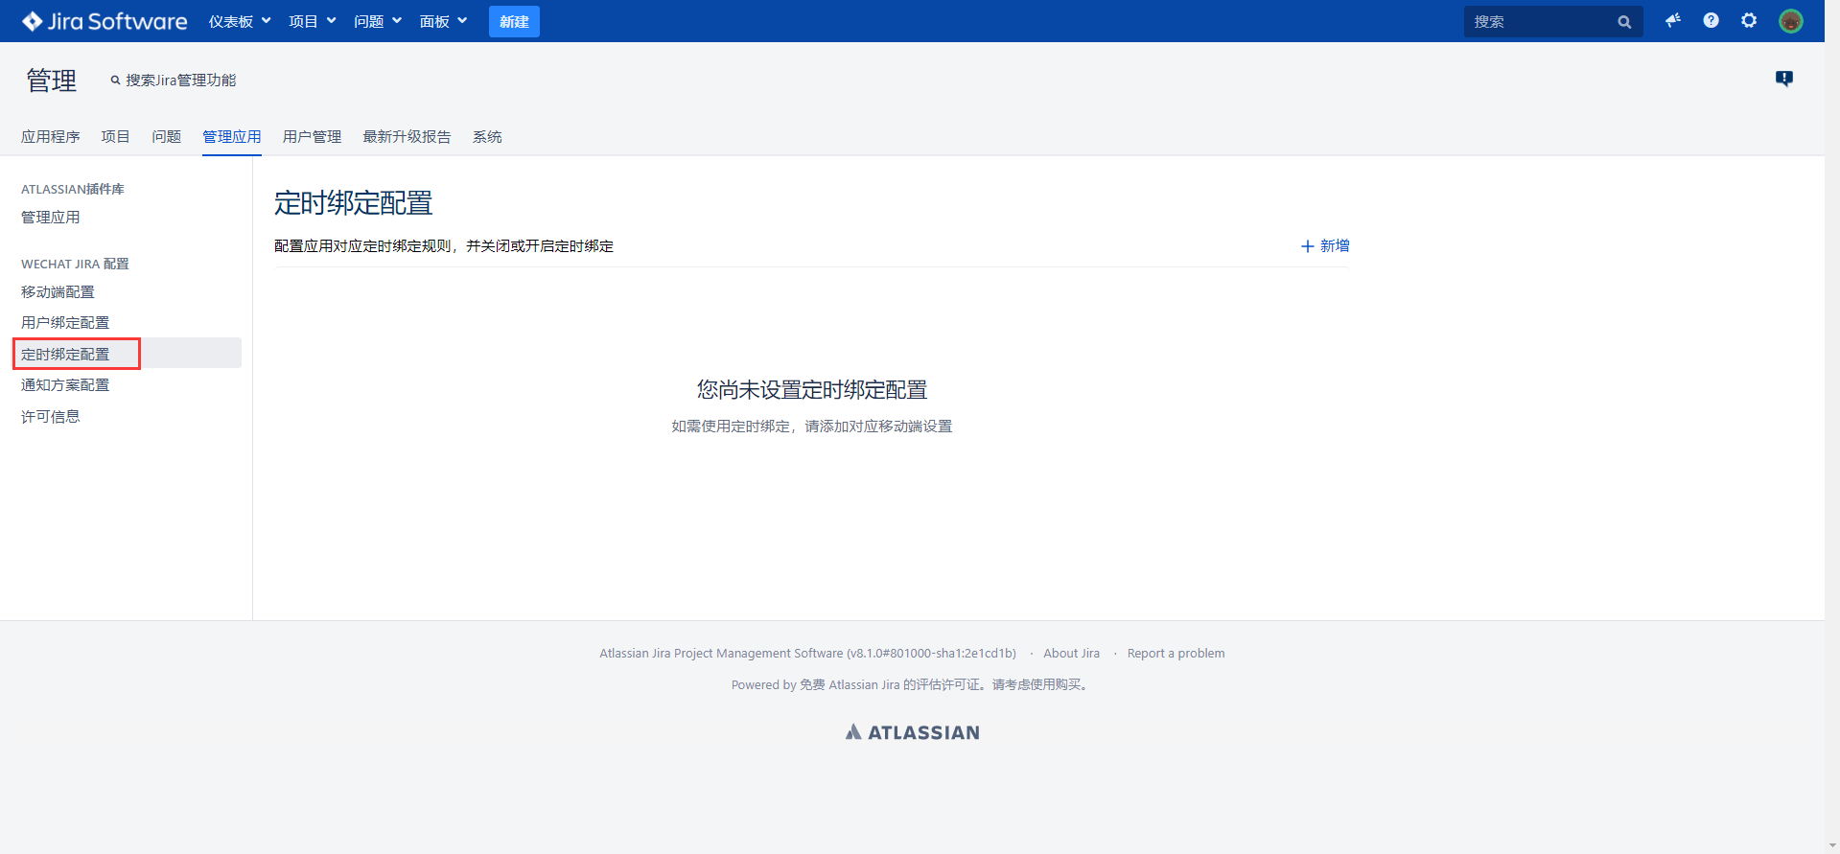Switch to the 用户管理 tab

312,137
